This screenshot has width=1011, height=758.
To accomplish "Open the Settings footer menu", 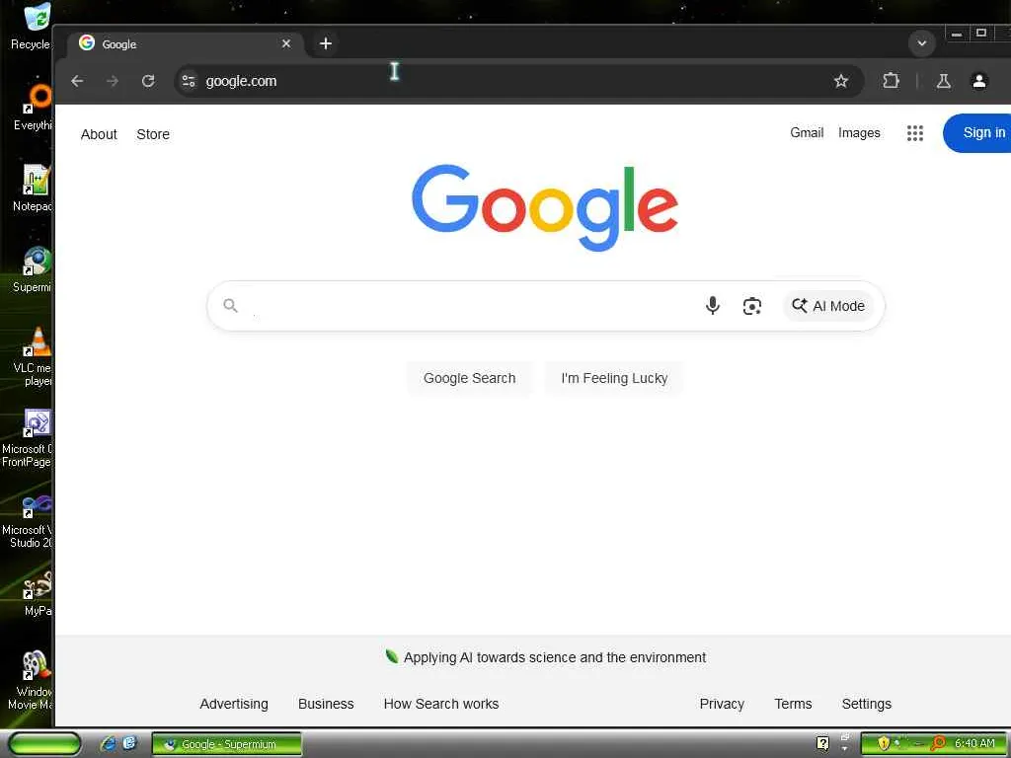I will 866,704.
